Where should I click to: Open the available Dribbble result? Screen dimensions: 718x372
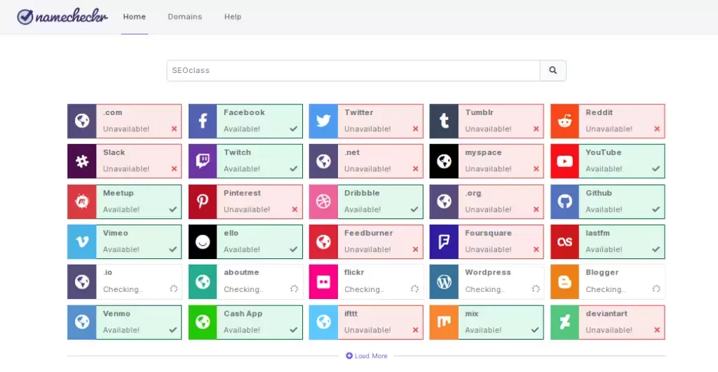click(379, 202)
